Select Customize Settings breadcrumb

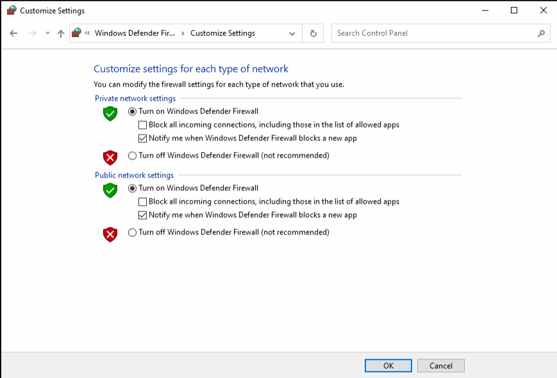tap(222, 33)
